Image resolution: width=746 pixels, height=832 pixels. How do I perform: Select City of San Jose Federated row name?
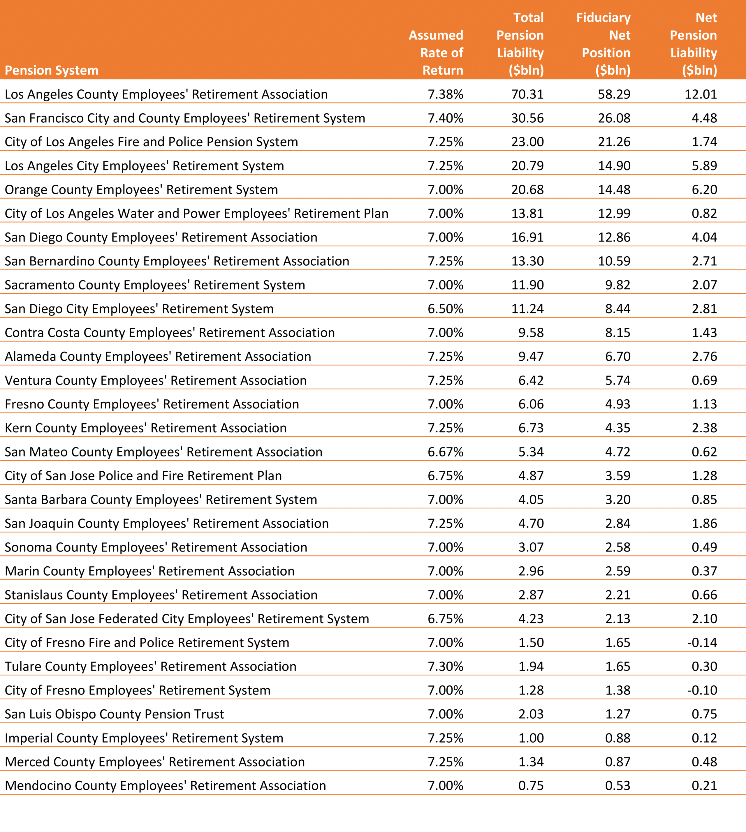point(186,619)
